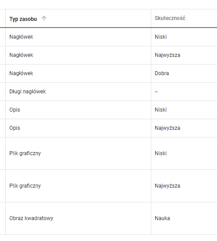
Task: Click the Niski rating of Plik graficzny
Action: point(161,153)
